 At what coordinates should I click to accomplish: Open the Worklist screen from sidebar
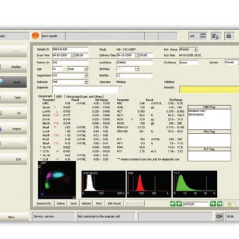coord(13,67)
